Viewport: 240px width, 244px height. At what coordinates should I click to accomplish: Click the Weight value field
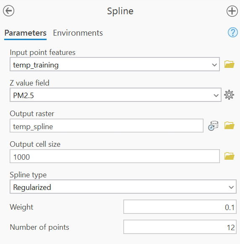pyautogui.click(x=180, y=207)
